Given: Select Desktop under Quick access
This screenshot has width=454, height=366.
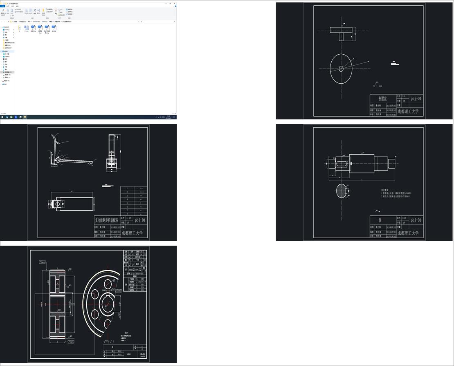Looking at the screenshot, I should (7, 30).
